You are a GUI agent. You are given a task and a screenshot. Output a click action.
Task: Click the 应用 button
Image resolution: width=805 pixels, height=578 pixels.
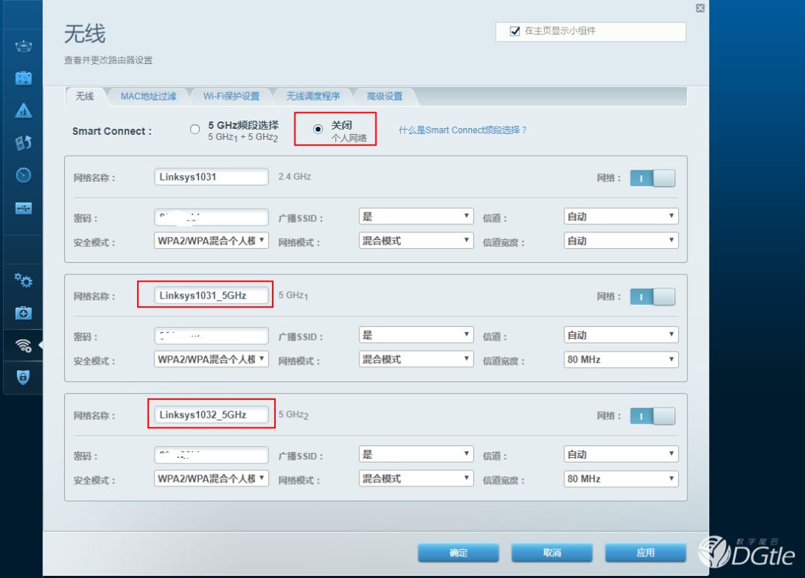645,553
